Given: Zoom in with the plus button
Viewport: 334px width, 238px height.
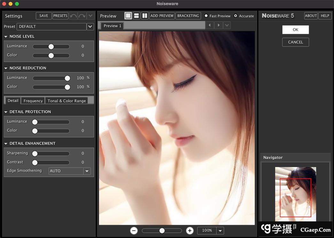Looking at the screenshot, I should [190, 231].
